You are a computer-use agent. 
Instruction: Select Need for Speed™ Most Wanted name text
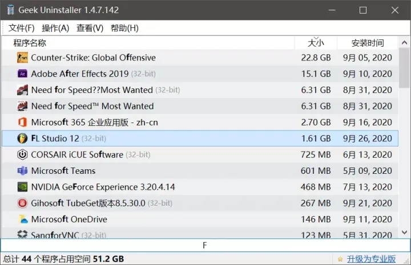(x=92, y=106)
